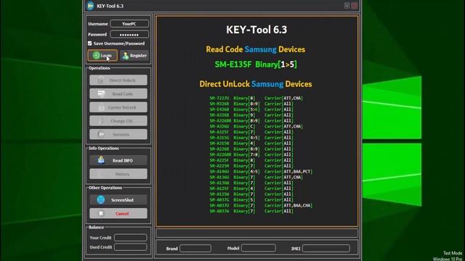This screenshot has width=465, height=261.
Task: Click the SM-A326U Binary[C] row
Action: (x=256, y=126)
